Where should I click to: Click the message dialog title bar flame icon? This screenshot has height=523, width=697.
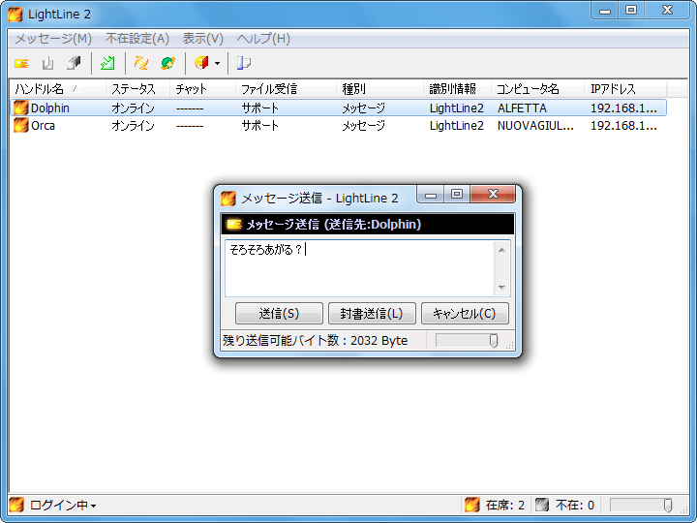[x=228, y=198]
